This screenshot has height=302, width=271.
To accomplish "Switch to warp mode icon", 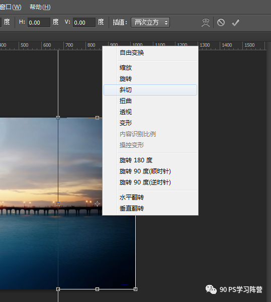I will [206, 23].
